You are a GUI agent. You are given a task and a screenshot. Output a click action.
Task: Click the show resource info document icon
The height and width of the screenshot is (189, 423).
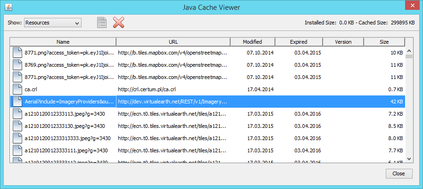tap(102, 23)
